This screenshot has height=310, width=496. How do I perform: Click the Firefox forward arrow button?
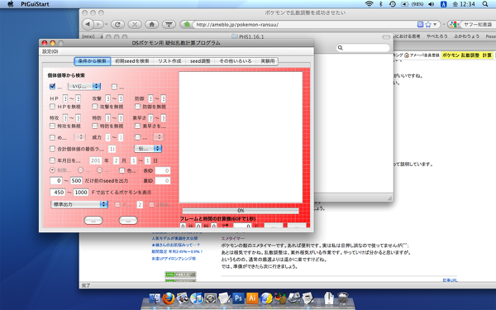coord(98,24)
